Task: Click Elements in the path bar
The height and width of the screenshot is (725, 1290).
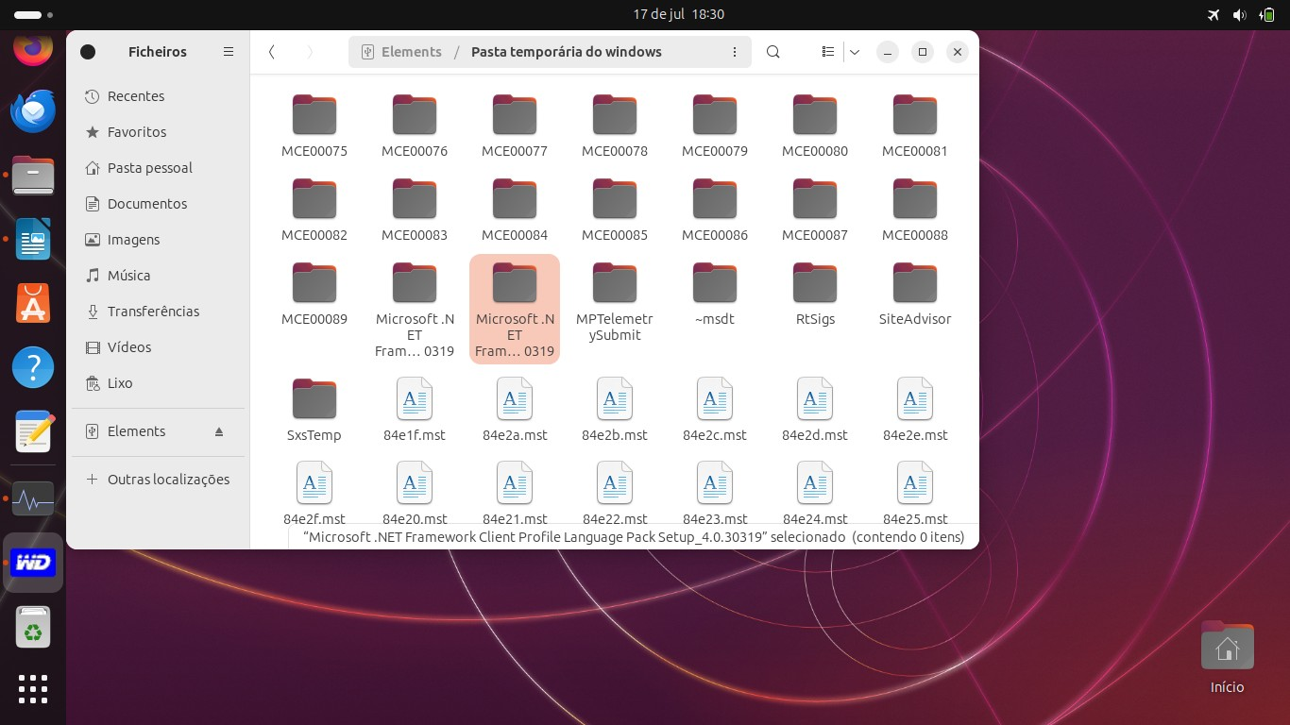Action: 411,52
